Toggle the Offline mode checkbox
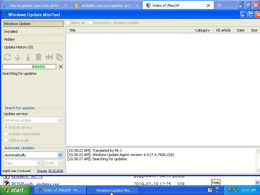260x195 pixels. [6, 140]
